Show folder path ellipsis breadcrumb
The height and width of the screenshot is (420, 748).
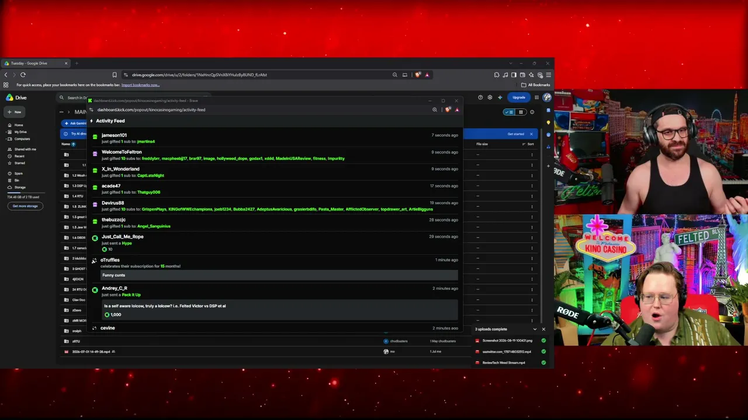(61, 112)
